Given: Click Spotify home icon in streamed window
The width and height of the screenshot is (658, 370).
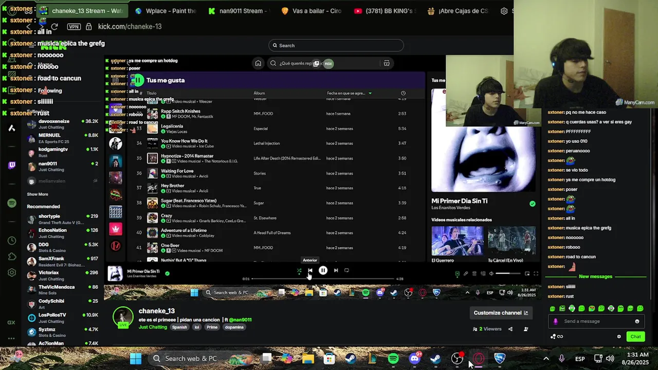Looking at the screenshot, I should coord(258,63).
